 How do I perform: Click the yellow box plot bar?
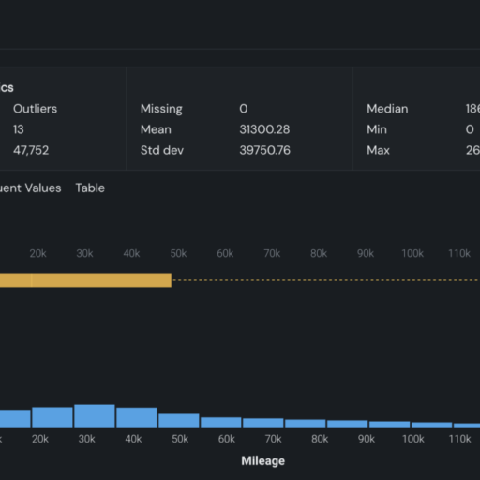click(x=85, y=280)
